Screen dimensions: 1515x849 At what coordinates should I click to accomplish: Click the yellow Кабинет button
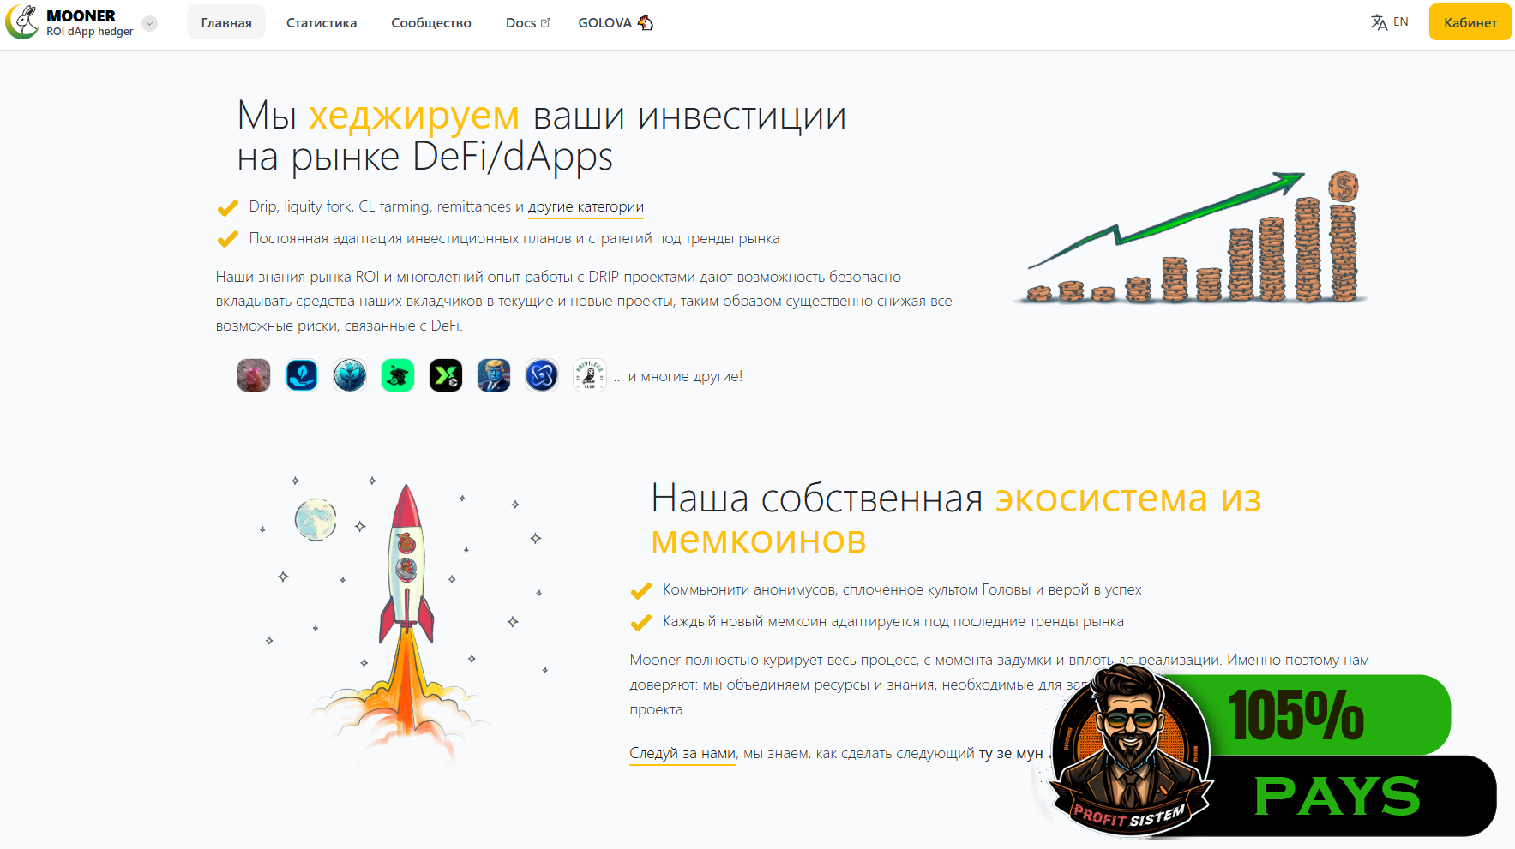pos(1470,23)
